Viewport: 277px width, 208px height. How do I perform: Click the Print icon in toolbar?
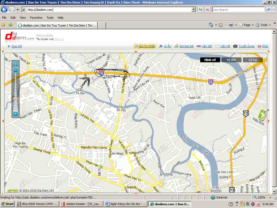pyautogui.click(x=231, y=25)
